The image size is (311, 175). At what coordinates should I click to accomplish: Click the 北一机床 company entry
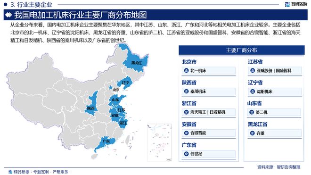click(x=209, y=71)
